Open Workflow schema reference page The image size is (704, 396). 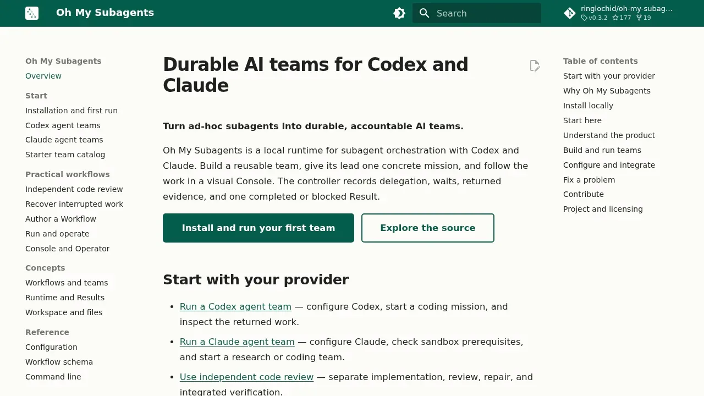pyautogui.click(x=59, y=362)
